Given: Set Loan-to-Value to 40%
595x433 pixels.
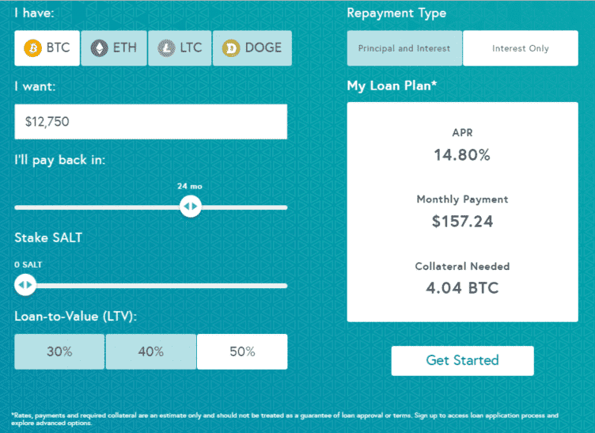Looking at the screenshot, I should click(150, 351).
